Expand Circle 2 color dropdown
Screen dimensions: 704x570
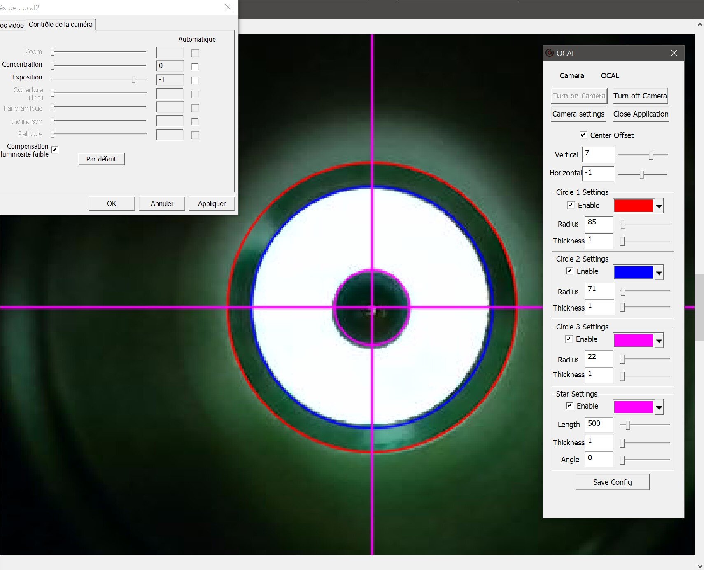point(659,273)
